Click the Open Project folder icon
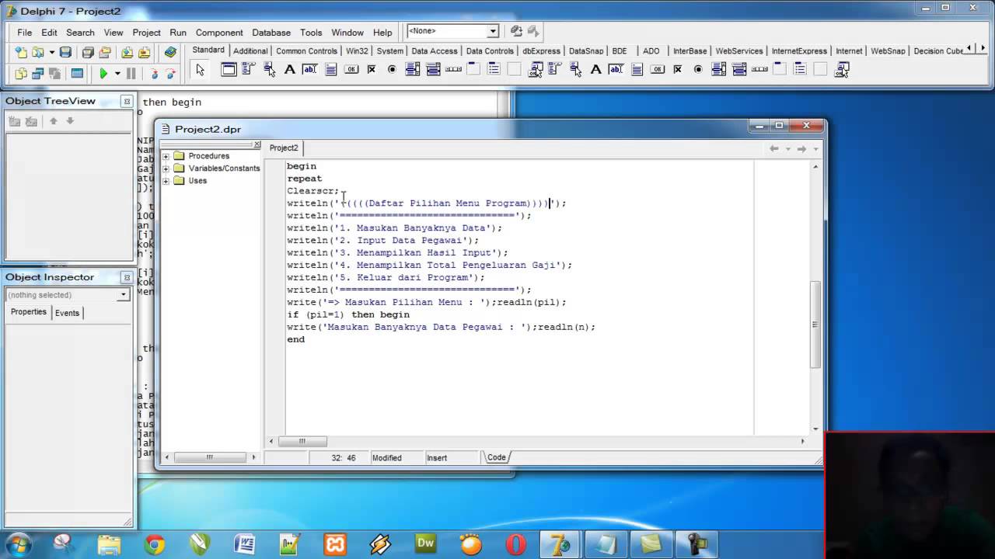 click(x=106, y=52)
